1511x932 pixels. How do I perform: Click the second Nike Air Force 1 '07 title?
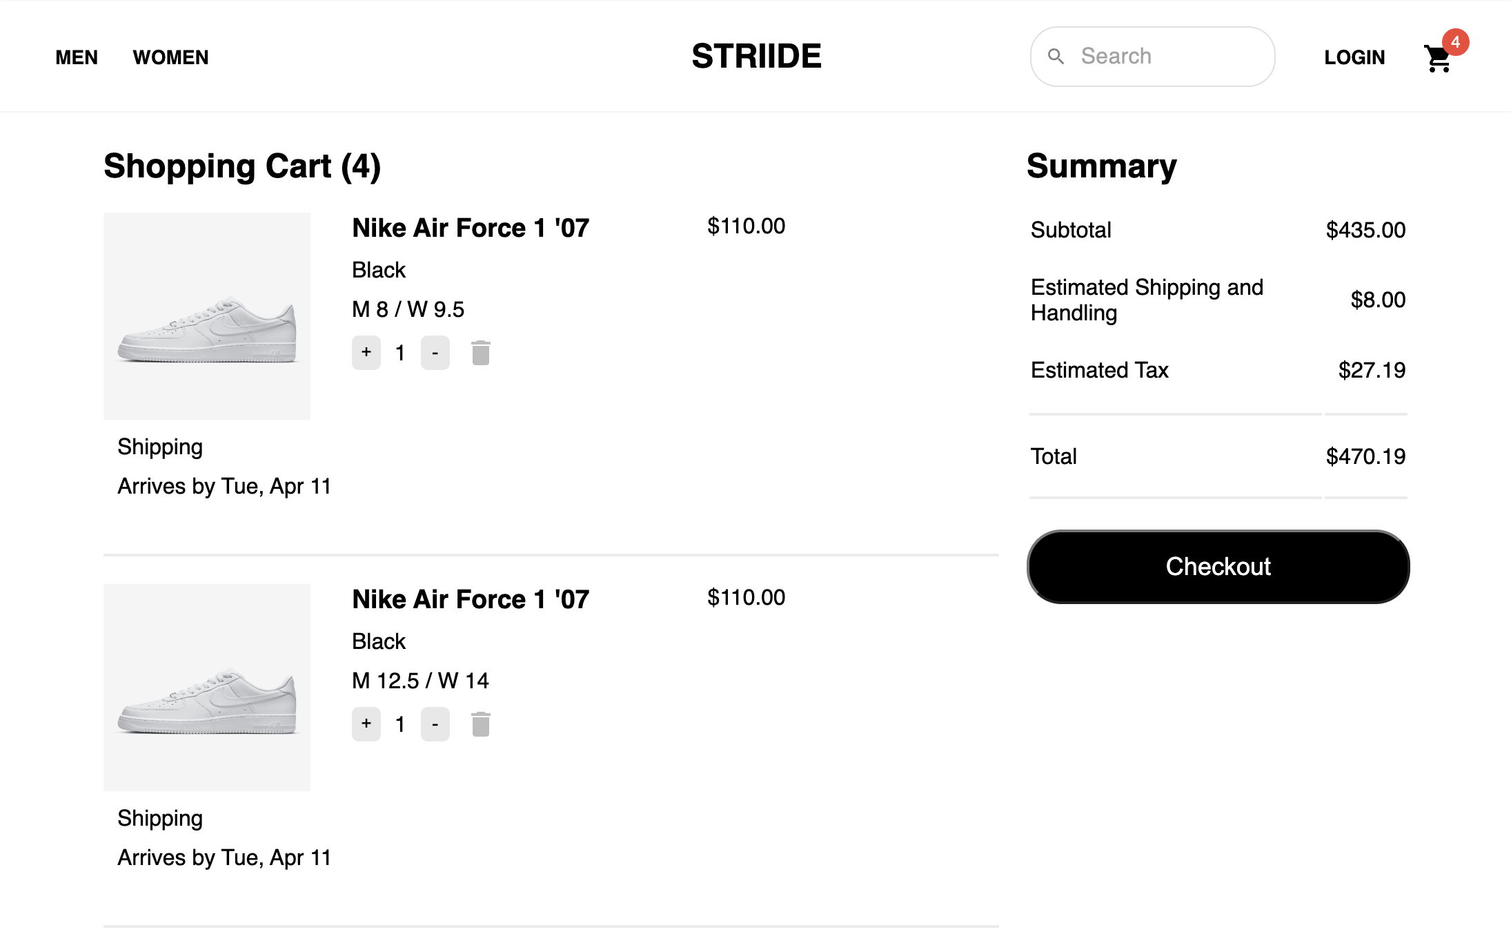[x=471, y=599]
